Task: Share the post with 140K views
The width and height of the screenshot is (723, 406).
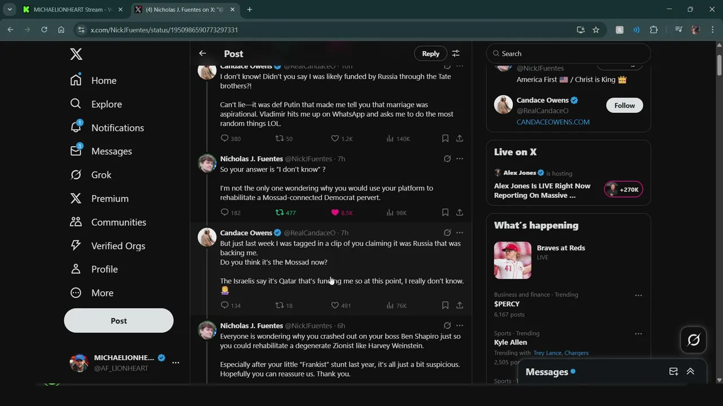Action: pos(460,139)
